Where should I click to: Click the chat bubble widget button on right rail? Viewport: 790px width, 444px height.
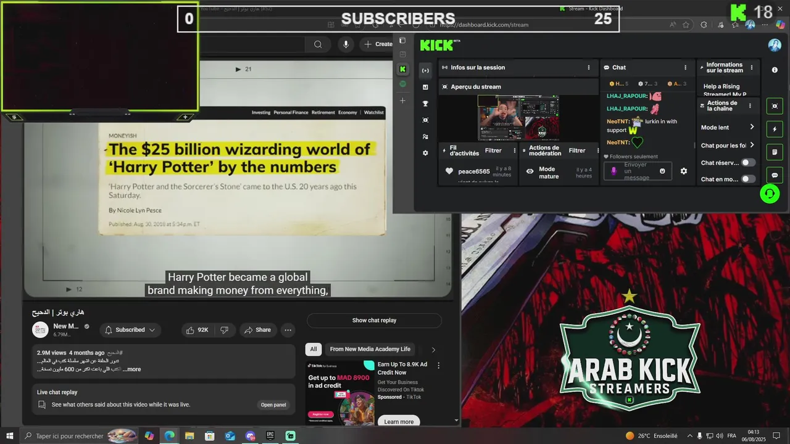coord(775,175)
